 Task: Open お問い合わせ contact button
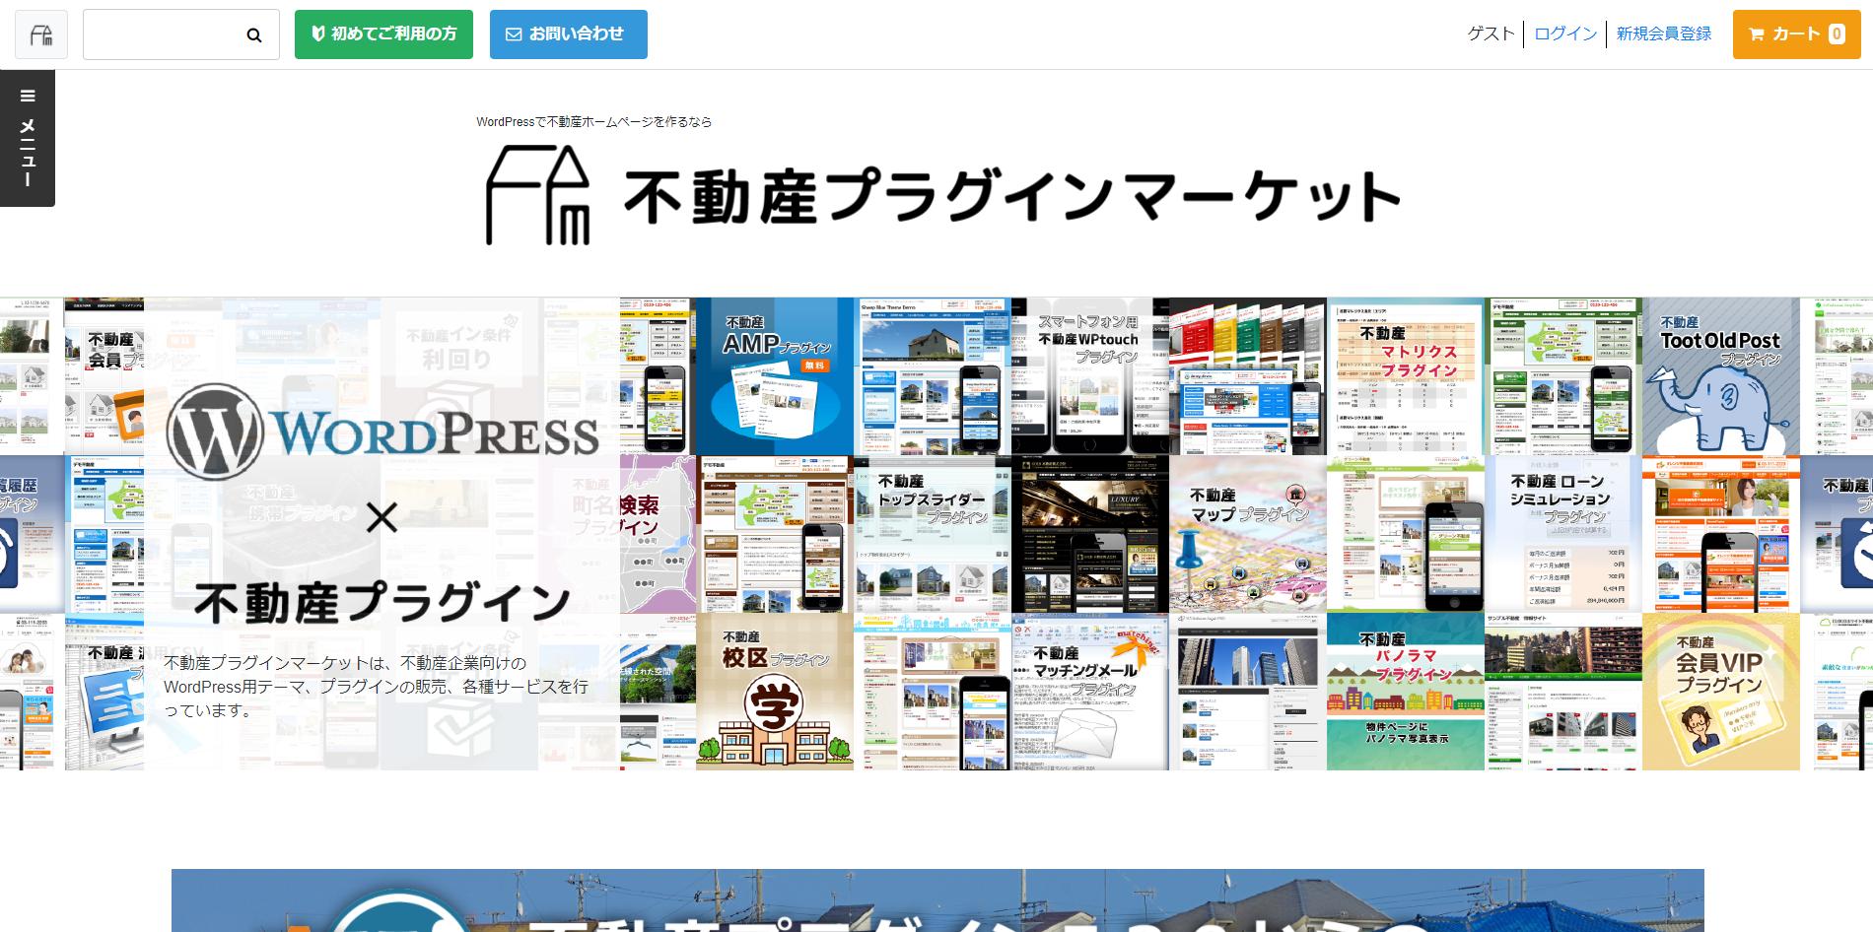coord(569,34)
